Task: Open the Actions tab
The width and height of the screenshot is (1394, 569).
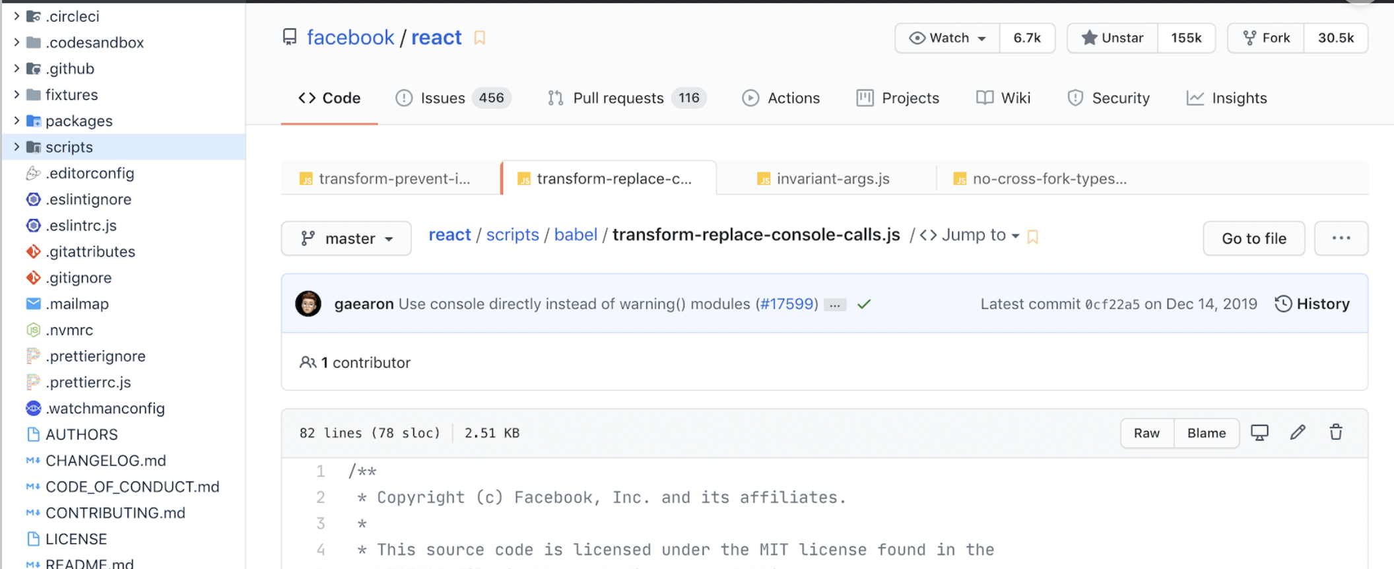Action: coord(781,98)
